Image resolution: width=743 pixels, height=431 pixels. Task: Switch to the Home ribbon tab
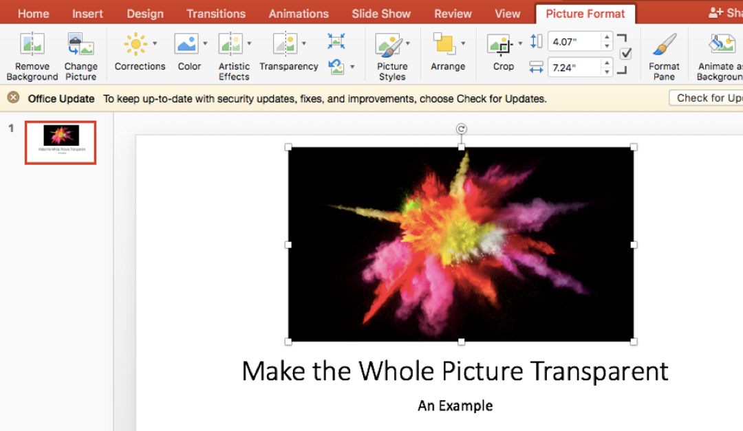33,12
